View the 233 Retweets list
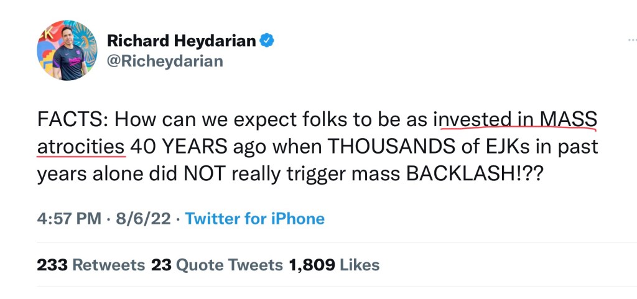The height and width of the screenshot is (299, 637). [x=91, y=265]
